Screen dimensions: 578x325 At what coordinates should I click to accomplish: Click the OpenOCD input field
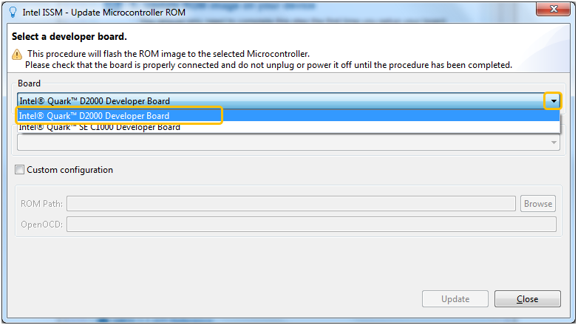(x=311, y=225)
